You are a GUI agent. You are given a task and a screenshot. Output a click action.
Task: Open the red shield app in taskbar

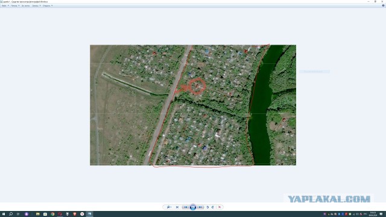[75, 214]
